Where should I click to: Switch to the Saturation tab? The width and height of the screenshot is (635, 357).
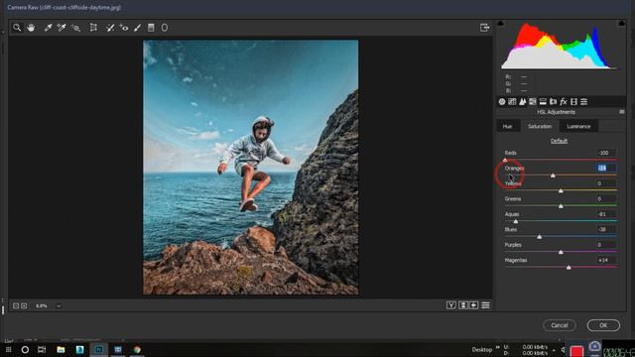540,126
